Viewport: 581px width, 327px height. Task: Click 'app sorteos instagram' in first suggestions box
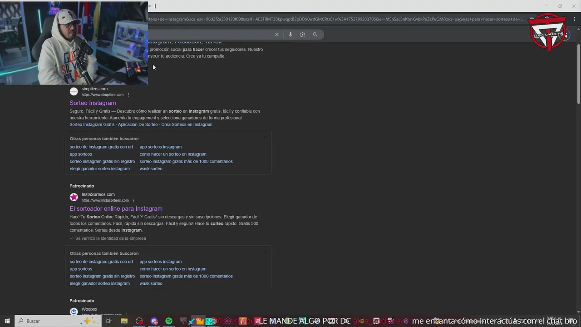[161, 147]
